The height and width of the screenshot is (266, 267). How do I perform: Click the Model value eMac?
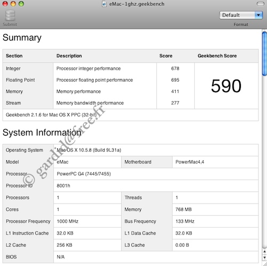62,162
